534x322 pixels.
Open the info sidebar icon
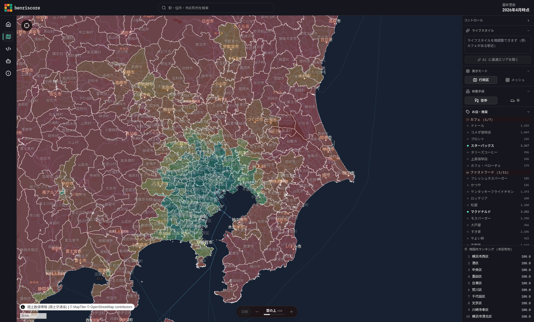[x=8, y=73]
